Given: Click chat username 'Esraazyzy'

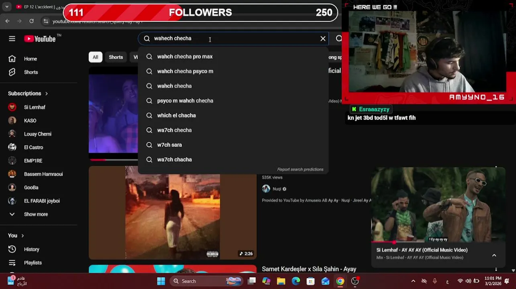Looking at the screenshot, I should (374, 109).
